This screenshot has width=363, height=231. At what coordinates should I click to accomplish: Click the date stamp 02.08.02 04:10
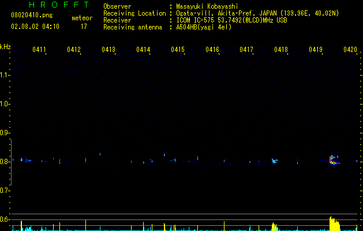click(35, 27)
